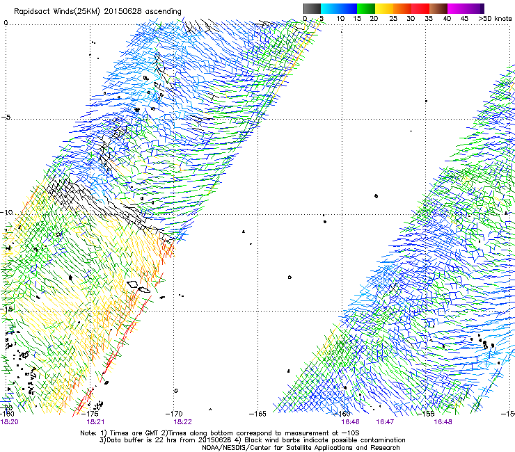
Task: Select the dark purple 45-50 knots legend swatch
Action: click(x=475, y=8)
